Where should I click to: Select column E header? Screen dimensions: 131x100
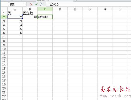pyautogui.click(x=75, y=9)
